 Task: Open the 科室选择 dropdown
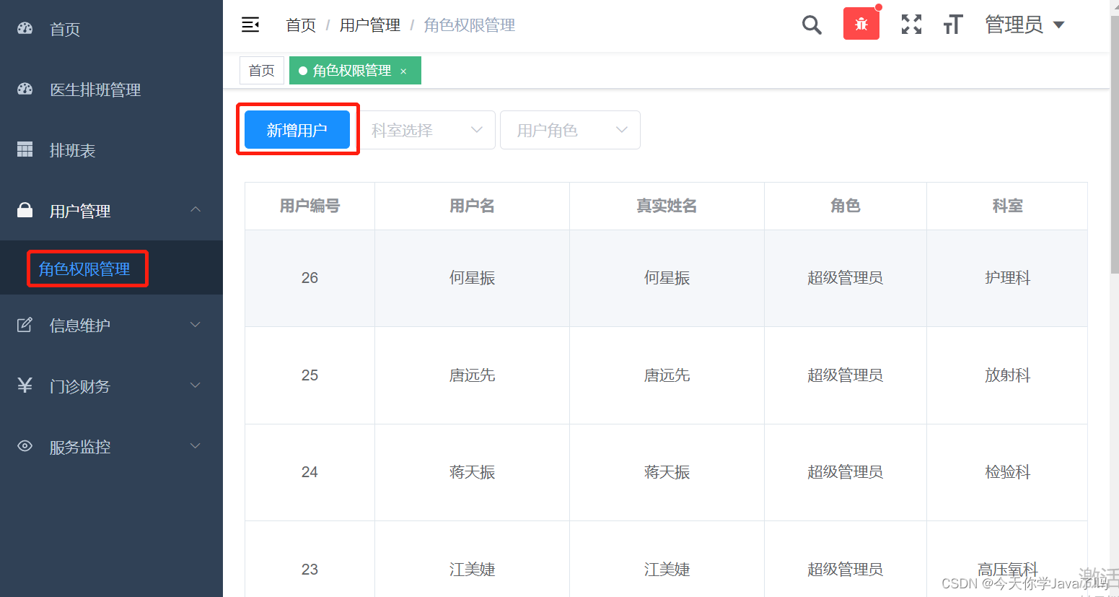[426, 130]
